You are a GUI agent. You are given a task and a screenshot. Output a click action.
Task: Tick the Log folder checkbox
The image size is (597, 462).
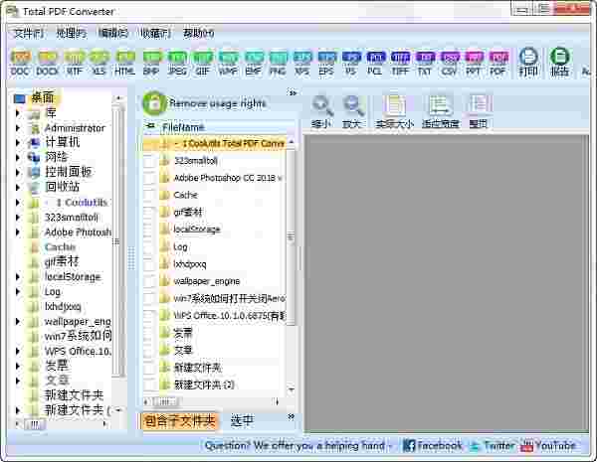149,246
